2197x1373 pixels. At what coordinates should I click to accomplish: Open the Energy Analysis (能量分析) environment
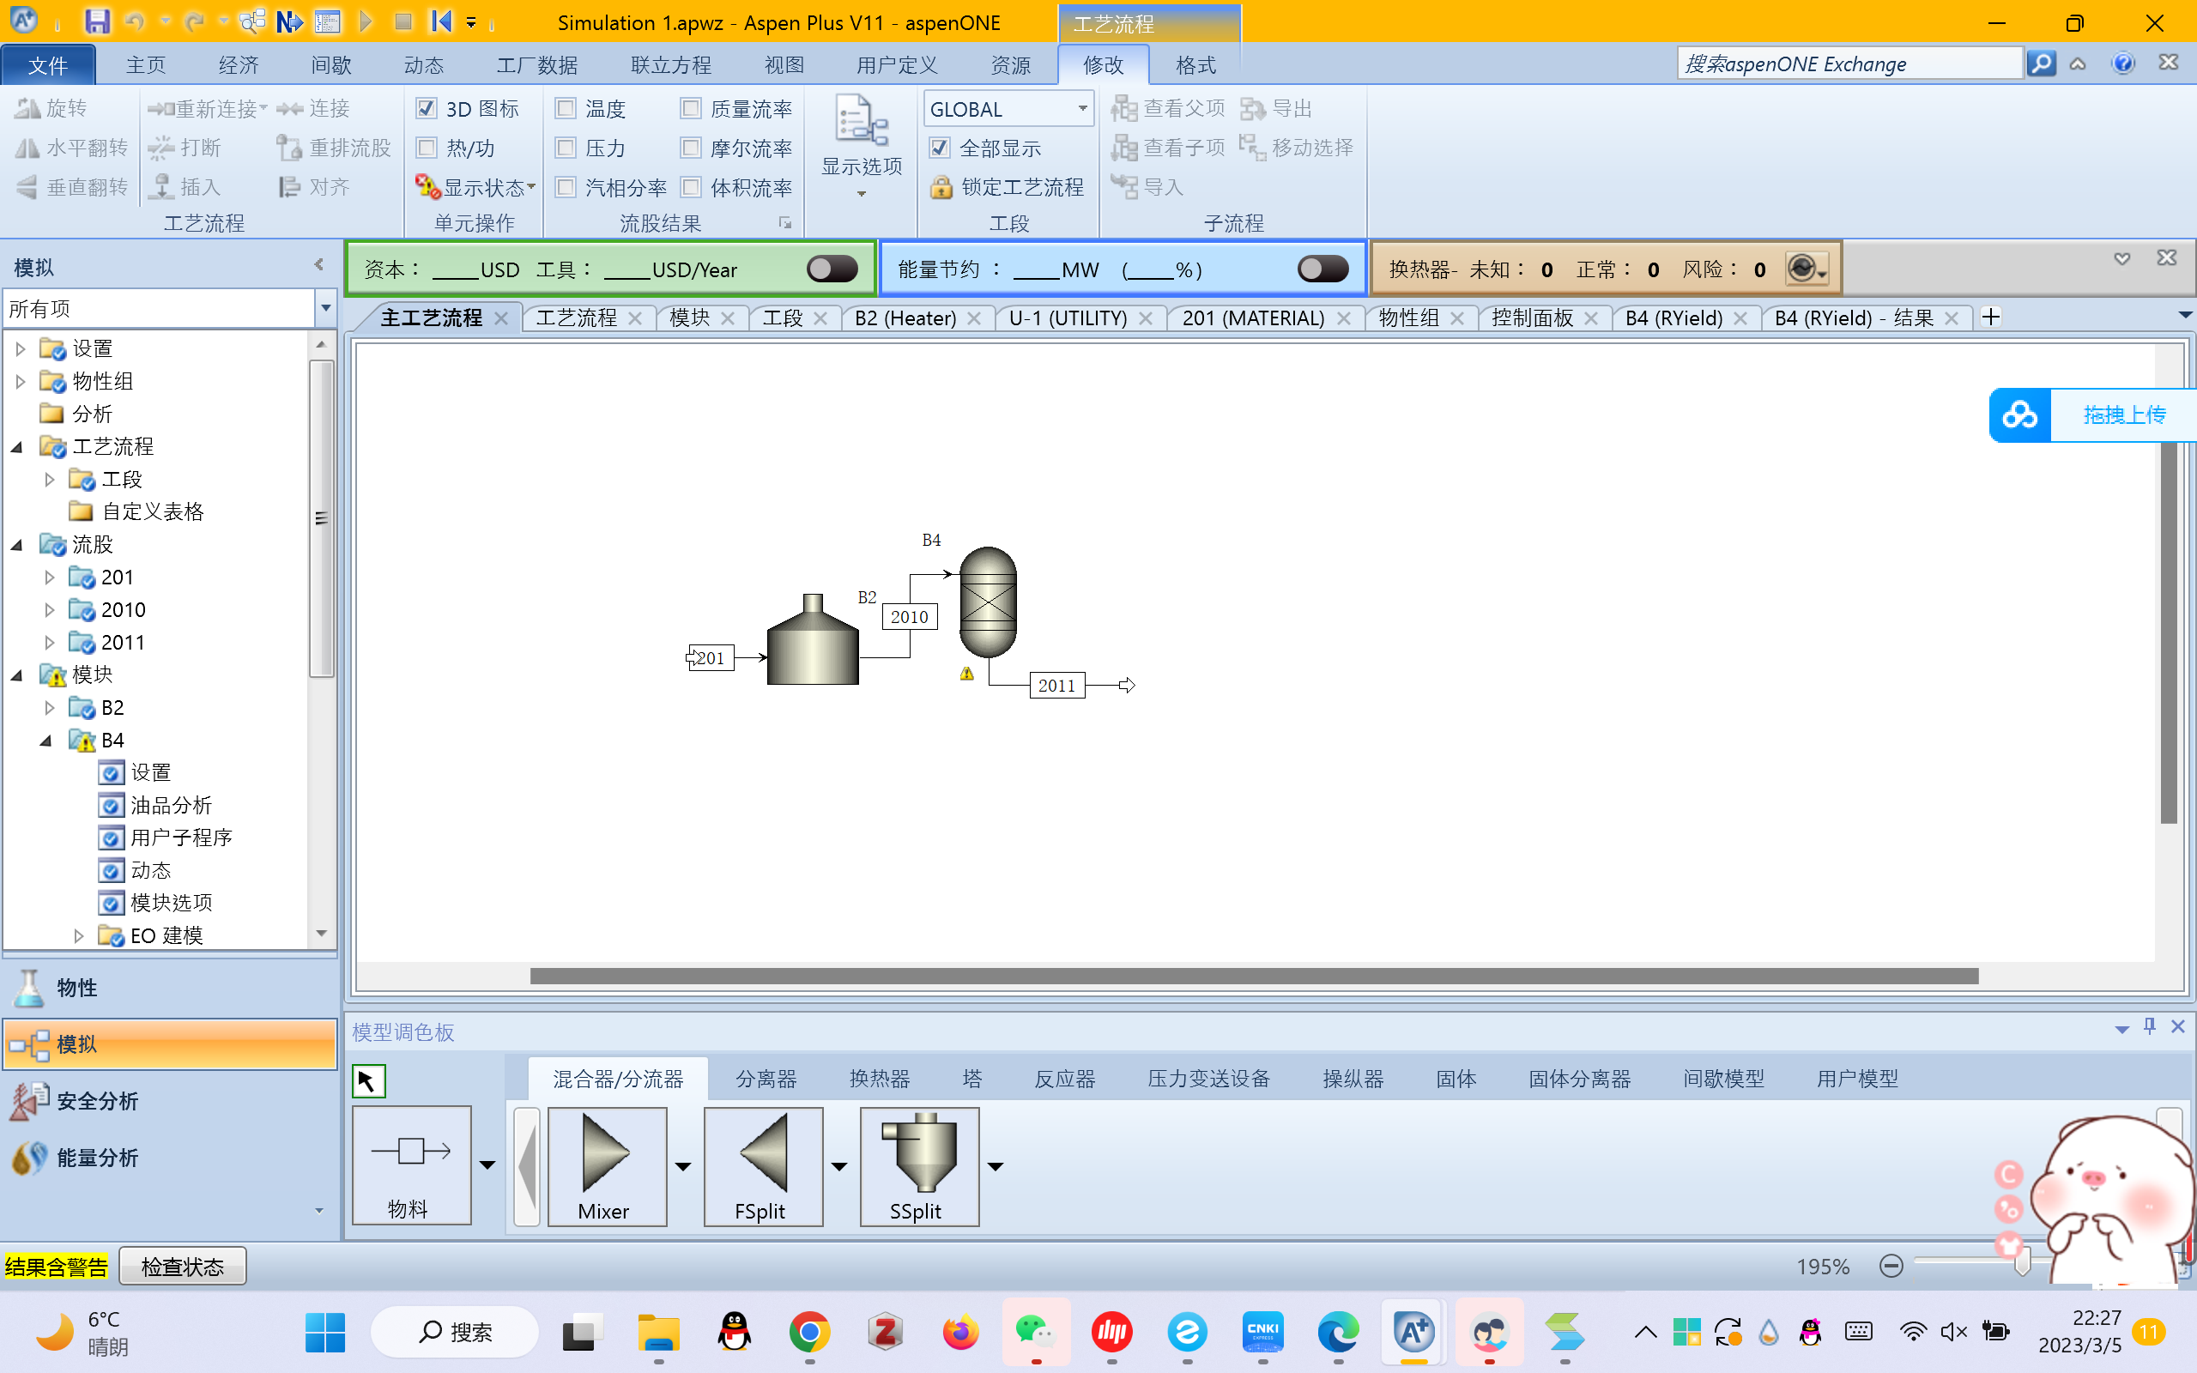[170, 1158]
